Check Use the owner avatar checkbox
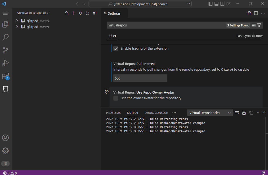Image resolution: width=268 pixels, height=175 pixels. [116, 98]
